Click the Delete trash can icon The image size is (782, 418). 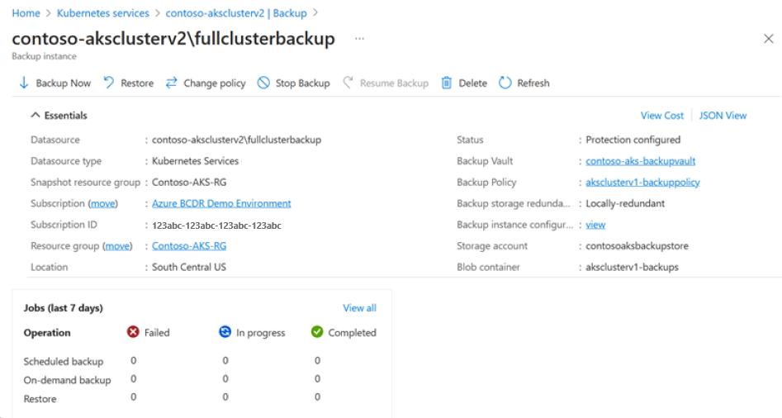447,83
